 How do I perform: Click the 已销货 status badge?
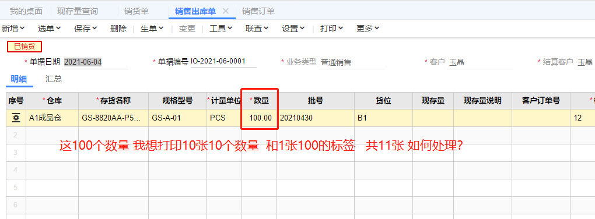24,47
